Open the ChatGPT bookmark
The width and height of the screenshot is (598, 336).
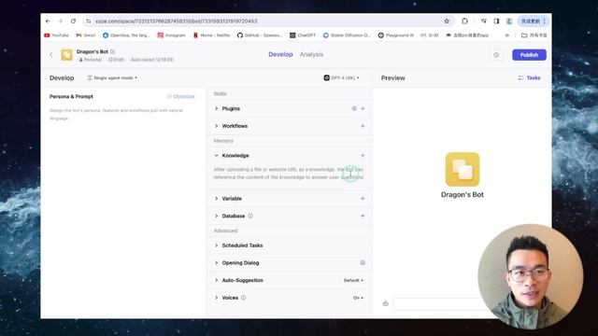point(303,35)
